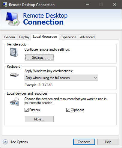Close the Remote Desktop Connection window
The image size is (122, 148).
click(x=115, y=4)
